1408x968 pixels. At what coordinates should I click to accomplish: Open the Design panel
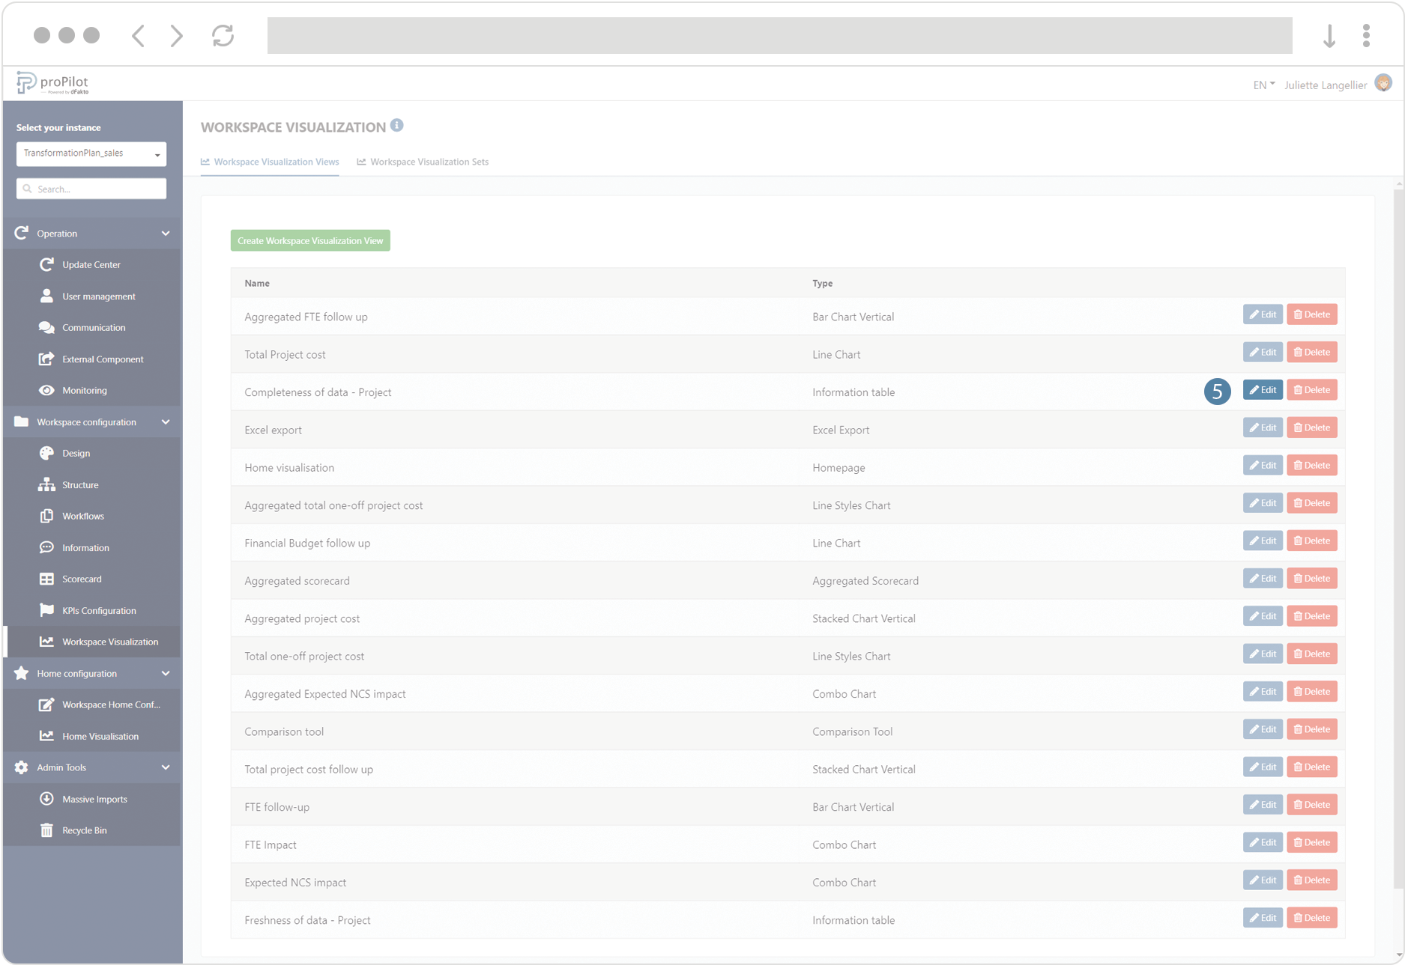tap(76, 453)
